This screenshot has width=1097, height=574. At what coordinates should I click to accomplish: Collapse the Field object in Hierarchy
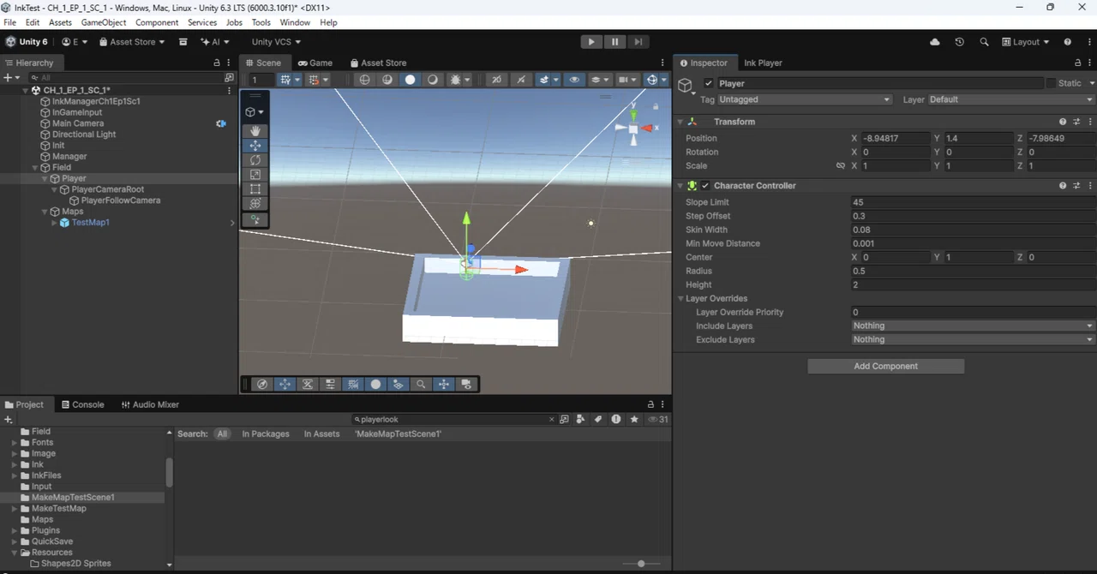tap(35, 168)
